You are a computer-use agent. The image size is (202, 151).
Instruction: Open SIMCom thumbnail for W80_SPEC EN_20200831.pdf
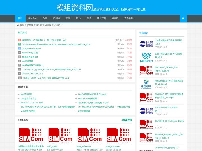pyautogui.click(x=60, y=135)
